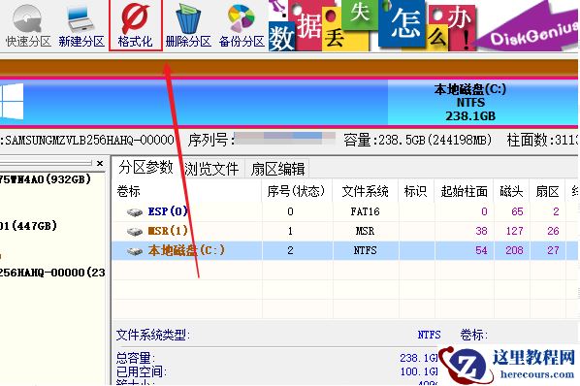This screenshot has width=580, height=386.
Task: Open the DiskGenius data loss banner
Action: click(x=423, y=25)
